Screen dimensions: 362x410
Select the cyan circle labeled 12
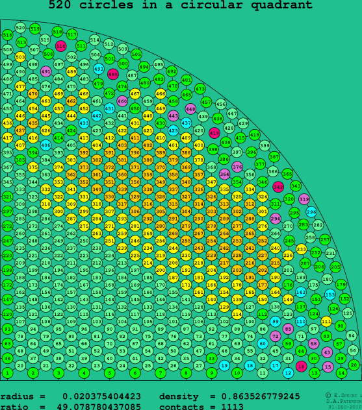click(x=288, y=373)
